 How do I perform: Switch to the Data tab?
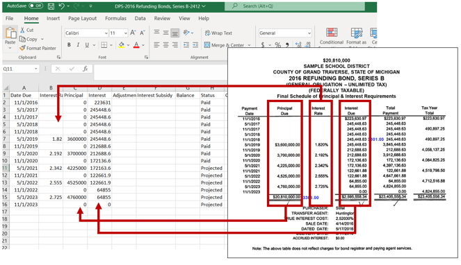(x=140, y=18)
